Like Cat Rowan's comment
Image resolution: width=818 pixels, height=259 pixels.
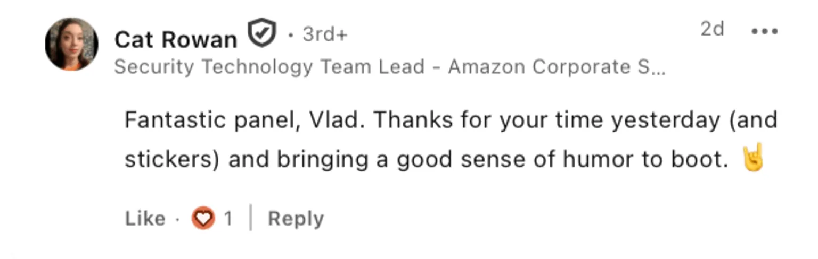[145, 219]
